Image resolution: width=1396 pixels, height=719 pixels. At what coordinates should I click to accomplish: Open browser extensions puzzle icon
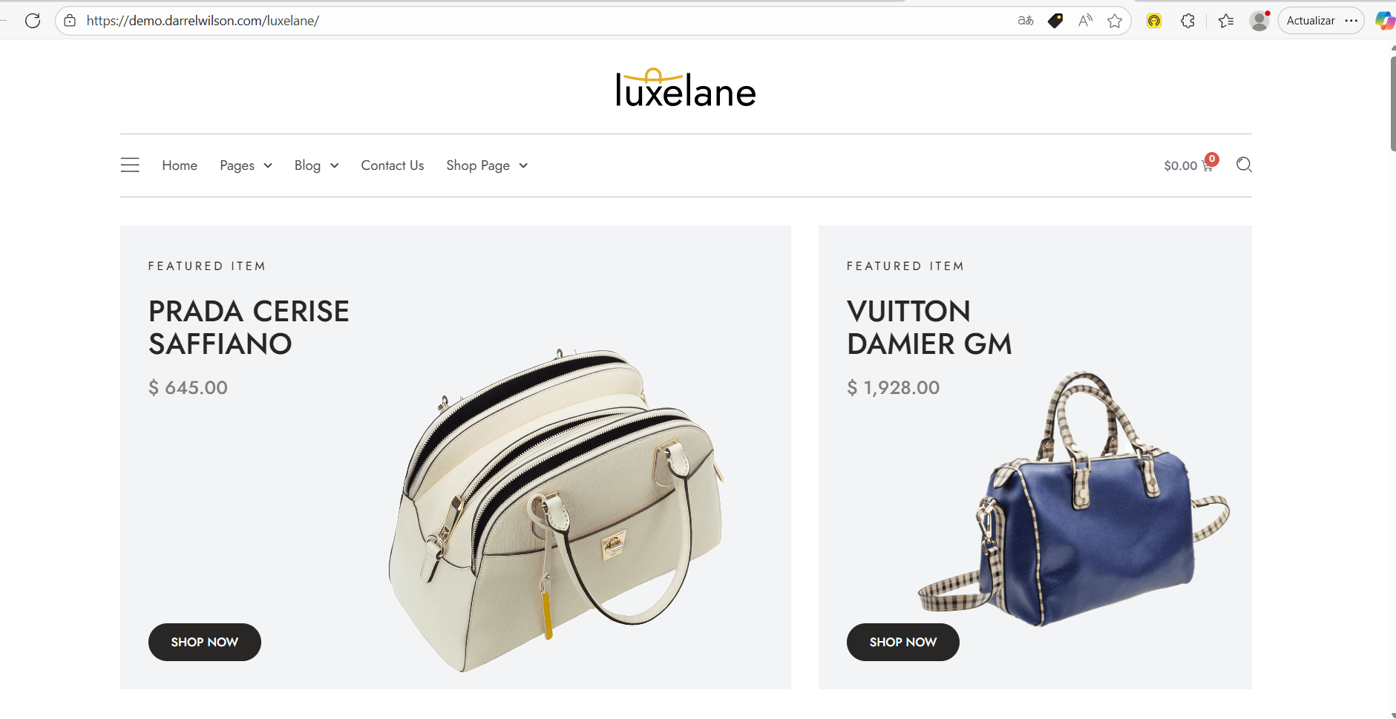1187,21
